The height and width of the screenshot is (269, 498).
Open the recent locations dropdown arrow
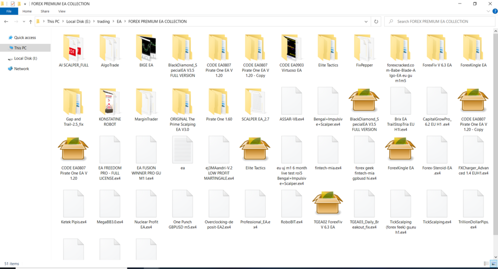click(24, 22)
